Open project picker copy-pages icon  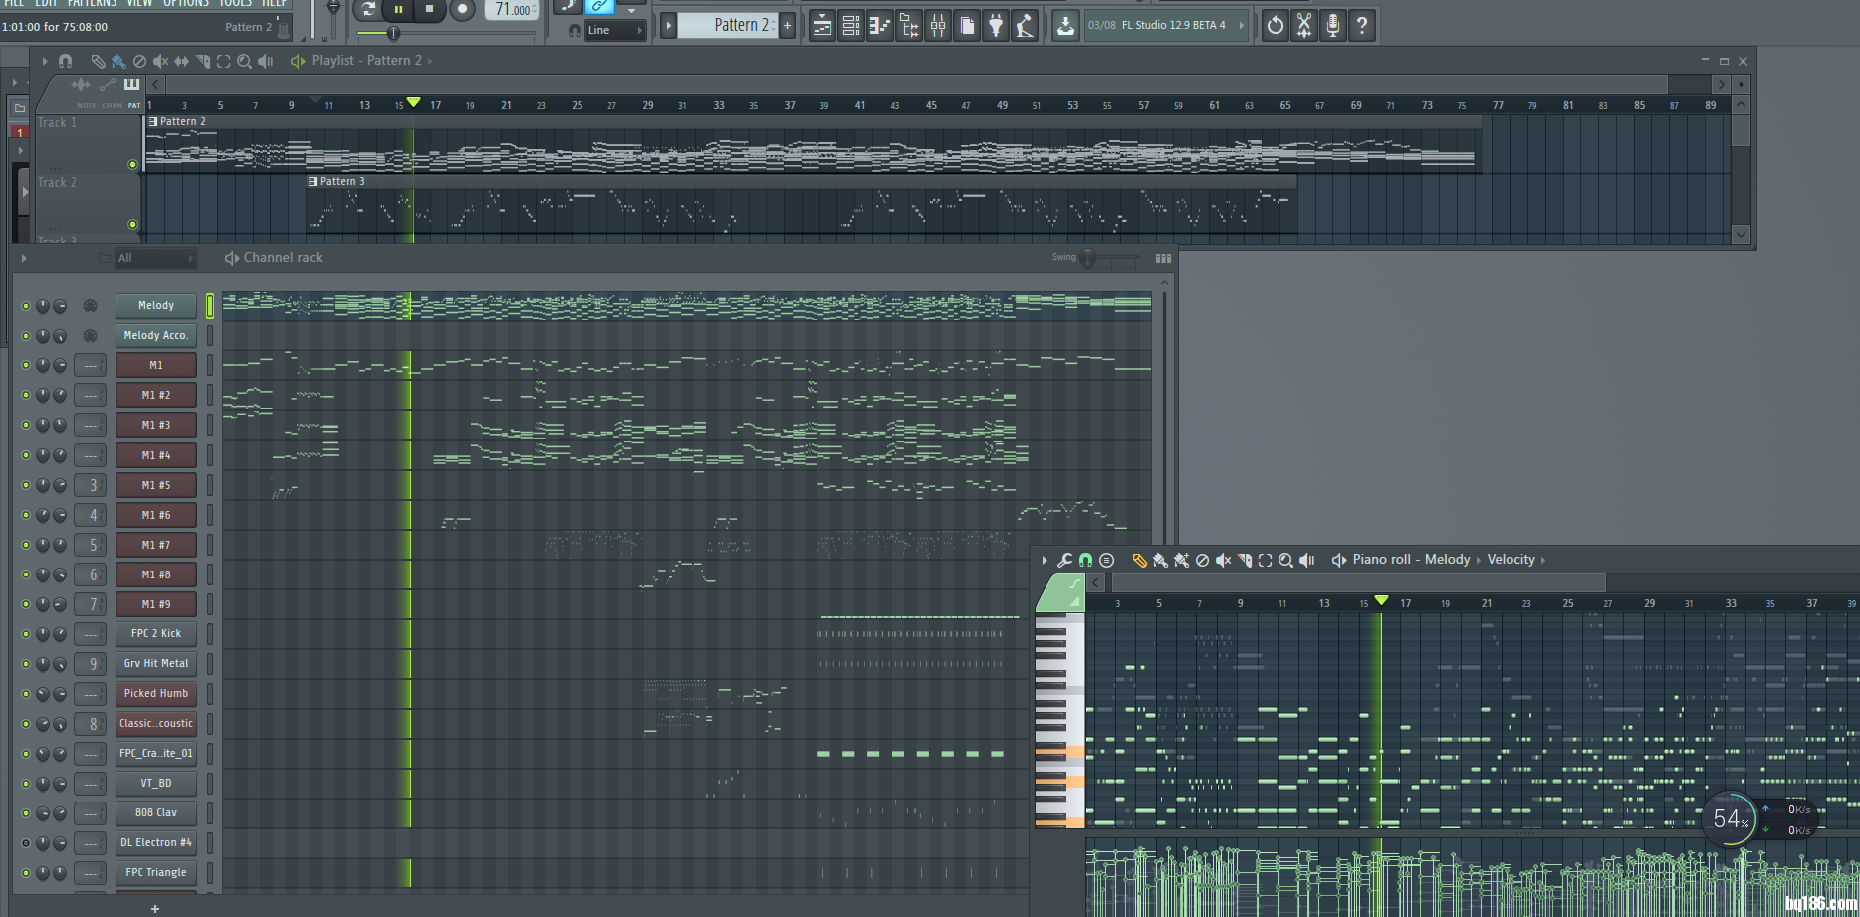(967, 26)
